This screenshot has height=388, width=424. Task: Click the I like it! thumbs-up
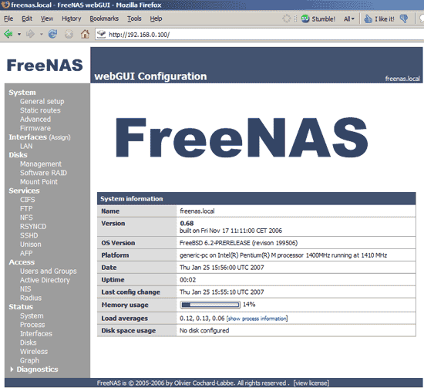pyautogui.click(x=379, y=19)
